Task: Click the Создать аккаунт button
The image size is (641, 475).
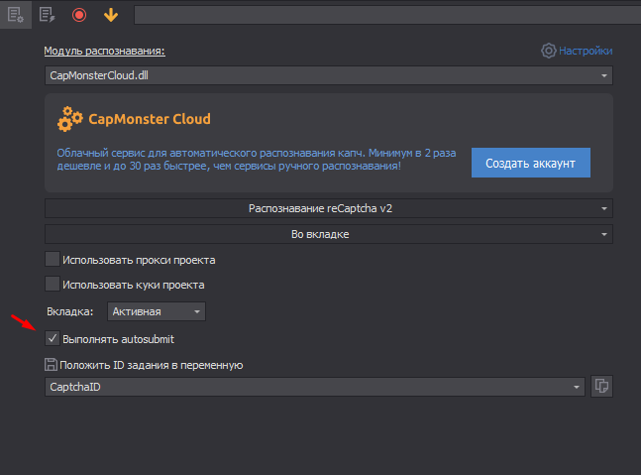Action: [530, 163]
